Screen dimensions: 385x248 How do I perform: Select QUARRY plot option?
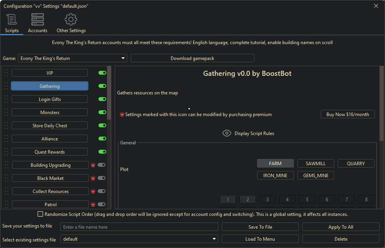tap(356, 163)
